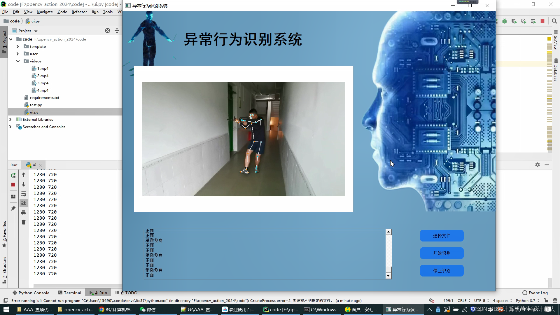Click the trash clear-all icon in console

(x=24, y=222)
